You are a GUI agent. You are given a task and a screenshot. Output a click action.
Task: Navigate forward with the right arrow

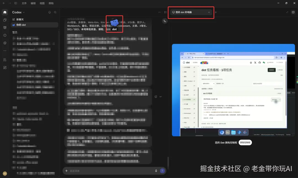click(10, 3)
